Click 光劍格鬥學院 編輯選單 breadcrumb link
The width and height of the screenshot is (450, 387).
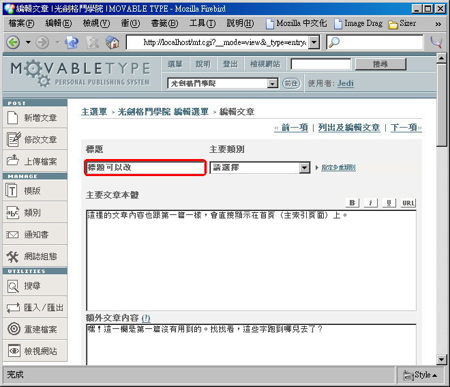[x=163, y=111]
